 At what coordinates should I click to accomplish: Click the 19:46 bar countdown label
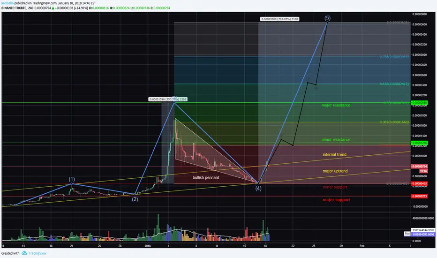pos(423,171)
